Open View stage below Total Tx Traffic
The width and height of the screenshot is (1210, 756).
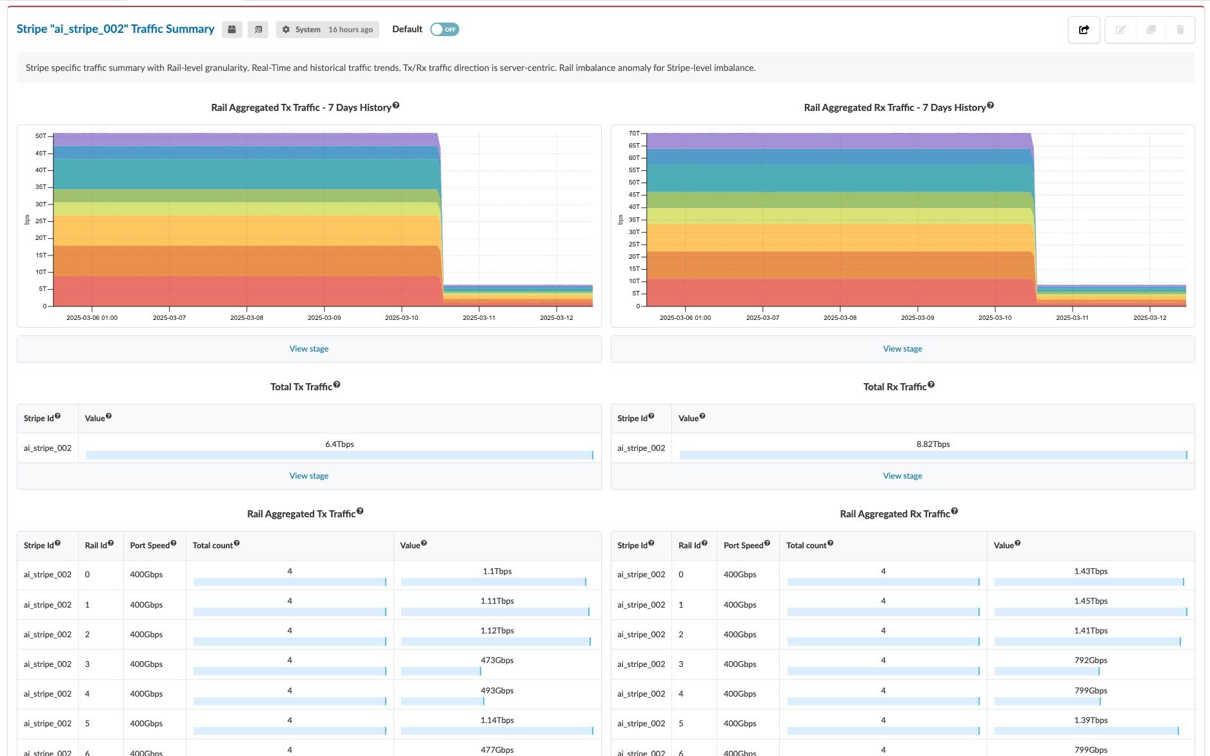coord(309,476)
